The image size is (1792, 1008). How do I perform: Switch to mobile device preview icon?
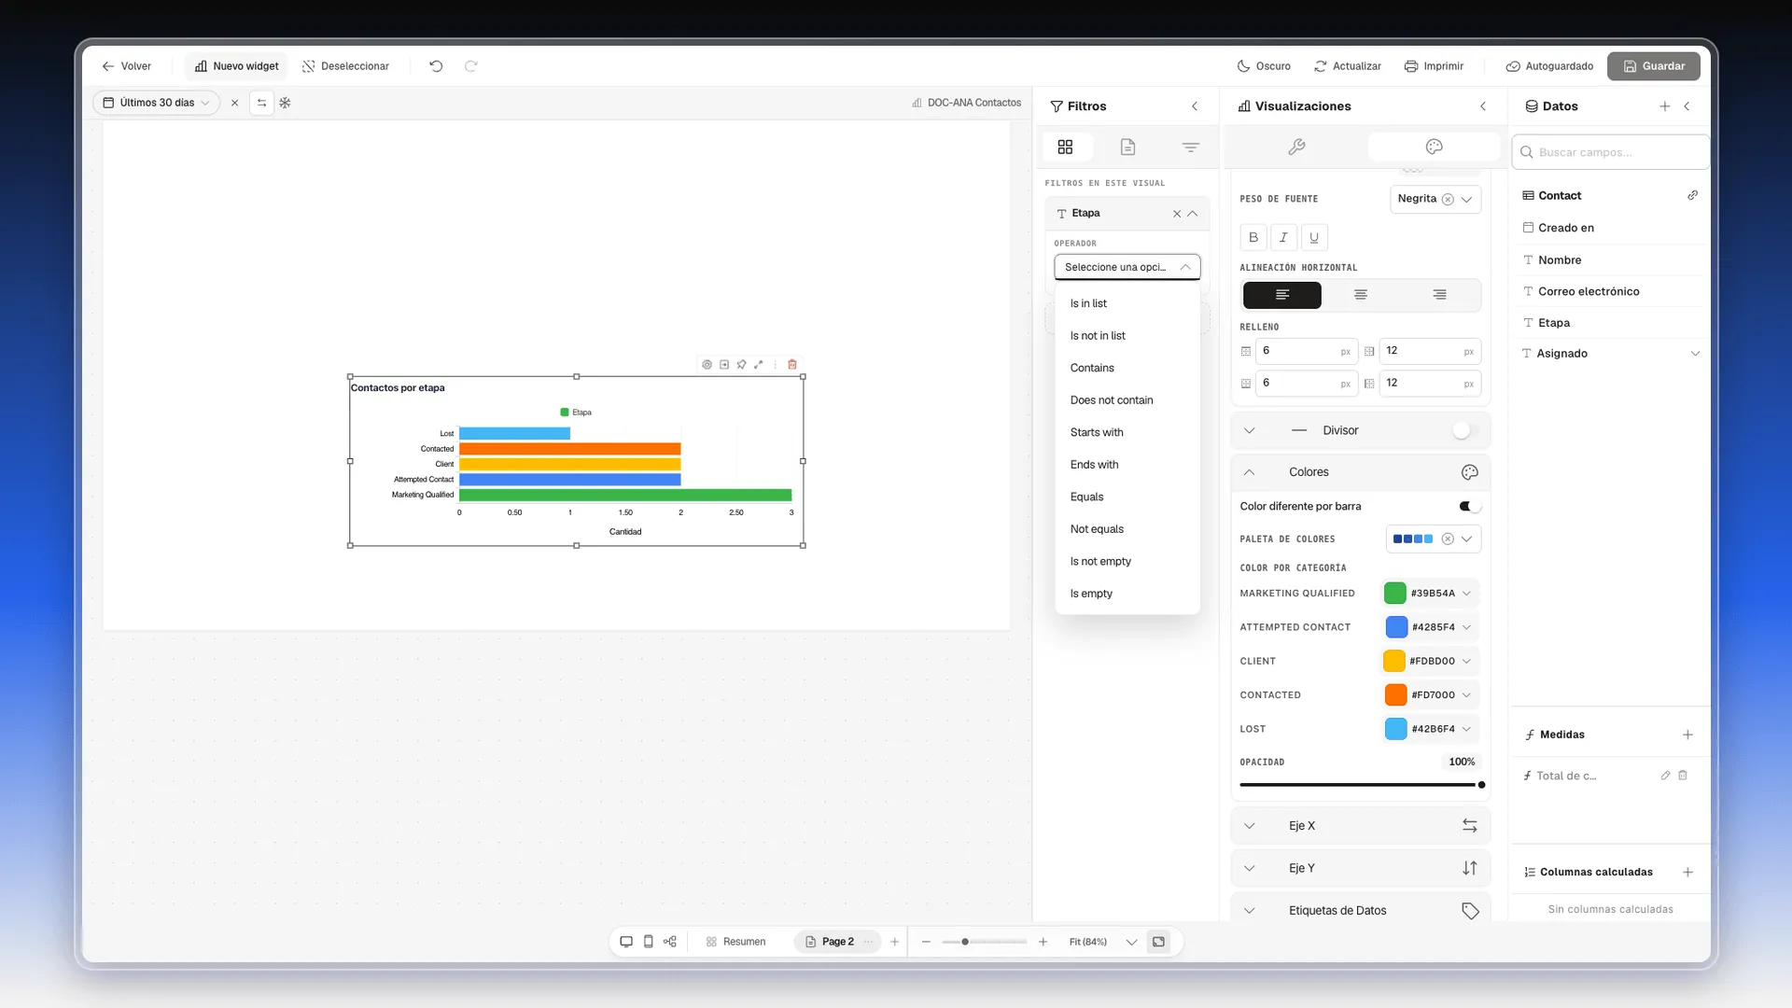pyautogui.click(x=649, y=942)
